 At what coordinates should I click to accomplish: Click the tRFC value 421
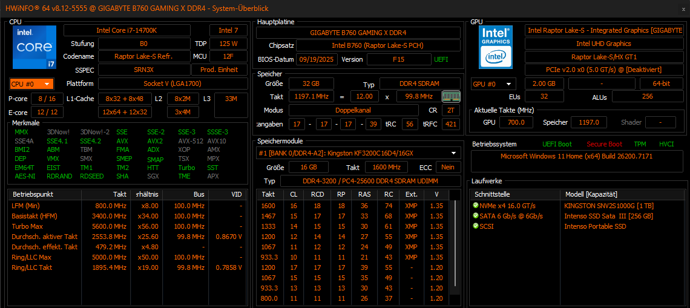[x=451, y=124]
